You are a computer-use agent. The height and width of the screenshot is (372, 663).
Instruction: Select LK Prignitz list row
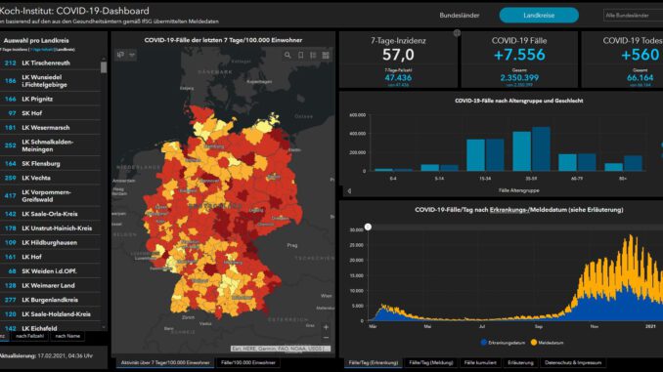pyautogui.click(x=50, y=99)
